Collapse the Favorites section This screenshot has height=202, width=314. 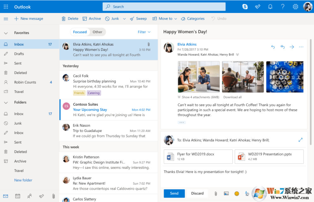tap(6, 33)
